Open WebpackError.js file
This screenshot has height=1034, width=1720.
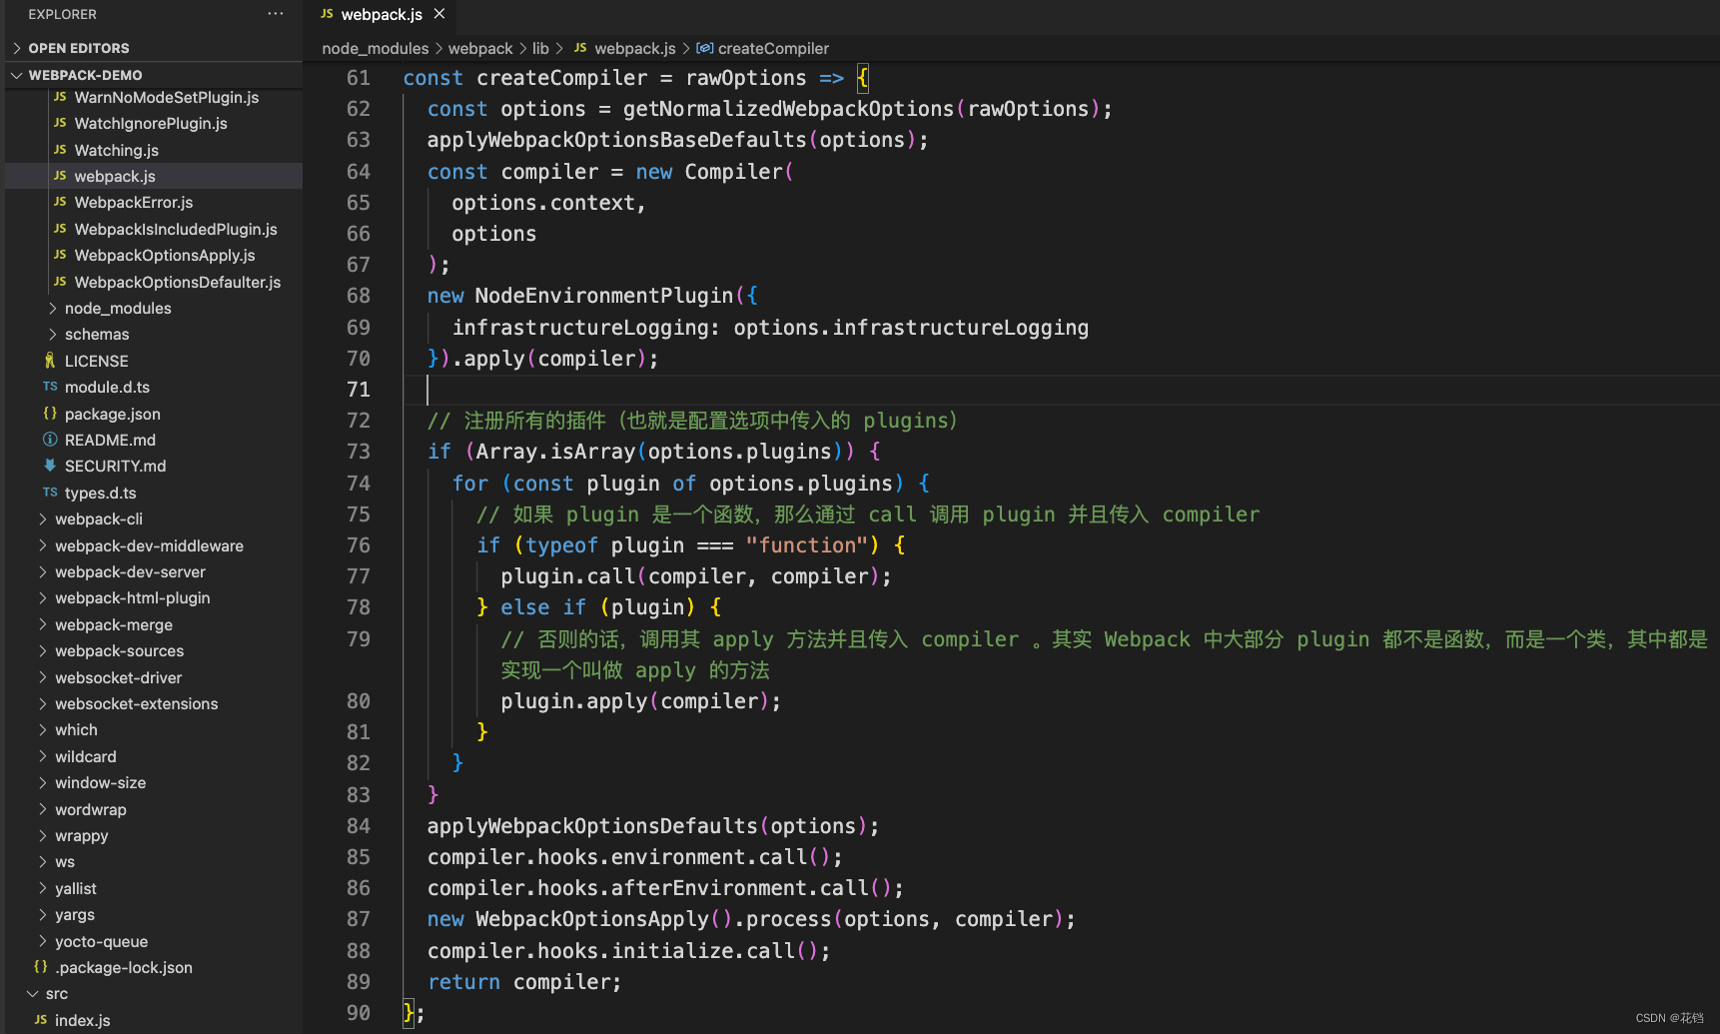pyautogui.click(x=133, y=202)
